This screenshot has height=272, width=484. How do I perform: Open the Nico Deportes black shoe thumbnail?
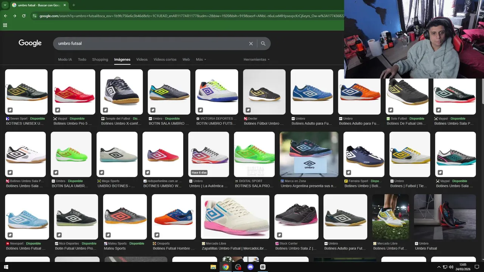coord(76,217)
